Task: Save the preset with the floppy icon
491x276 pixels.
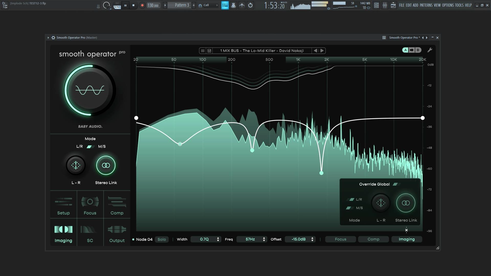Action: (209, 51)
